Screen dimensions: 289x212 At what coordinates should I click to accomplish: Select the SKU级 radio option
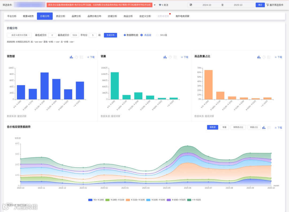(157, 35)
